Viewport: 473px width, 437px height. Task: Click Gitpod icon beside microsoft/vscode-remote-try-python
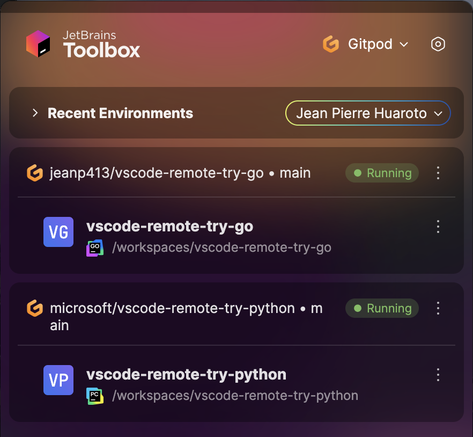(35, 308)
